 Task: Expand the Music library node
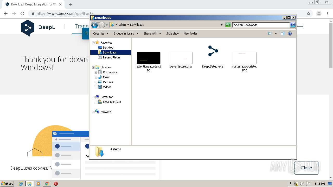(x=96, y=77)
